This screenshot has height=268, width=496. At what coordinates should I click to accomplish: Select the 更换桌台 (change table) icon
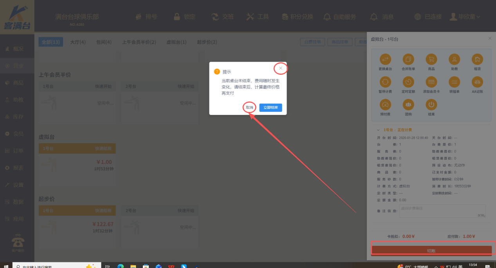click(385, 59)
